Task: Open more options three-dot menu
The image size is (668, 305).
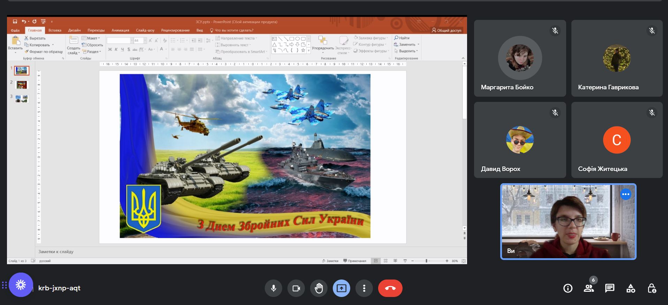Action: click(364, 288)
